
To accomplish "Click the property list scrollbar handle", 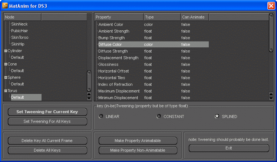I will point(271,33).
